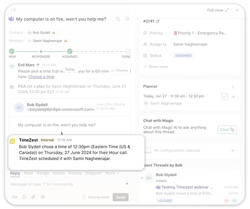Screen dimensions: 250x209
Task: Select the Priority tab in reply bar
Action: [75, 173]
